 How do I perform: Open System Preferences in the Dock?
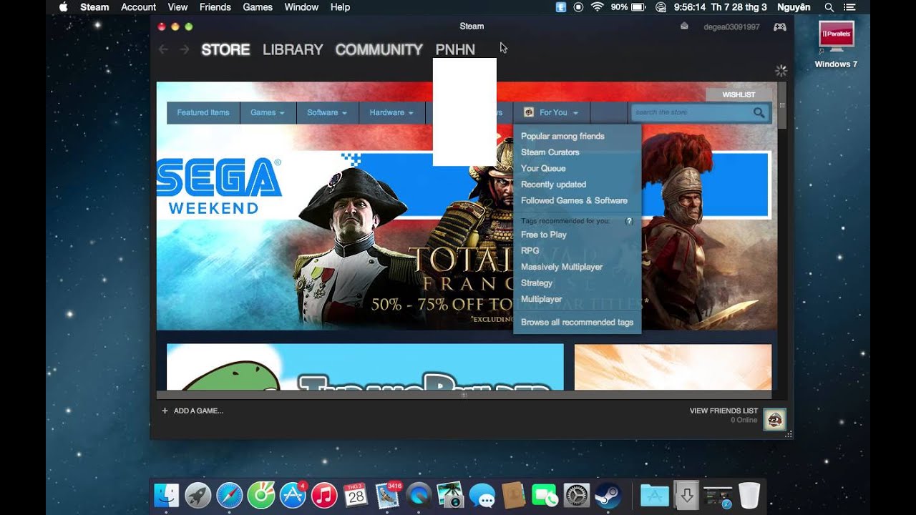click(576, 495)
